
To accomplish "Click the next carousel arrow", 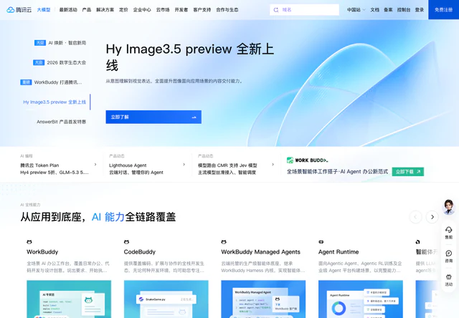I will (432, 217).
